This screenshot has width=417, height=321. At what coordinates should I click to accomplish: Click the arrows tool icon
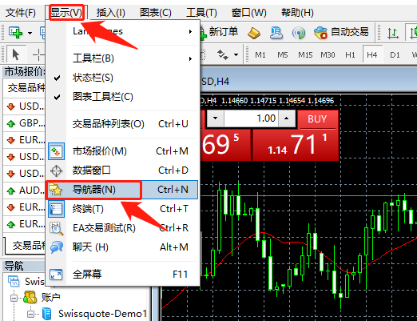(222, 54)
